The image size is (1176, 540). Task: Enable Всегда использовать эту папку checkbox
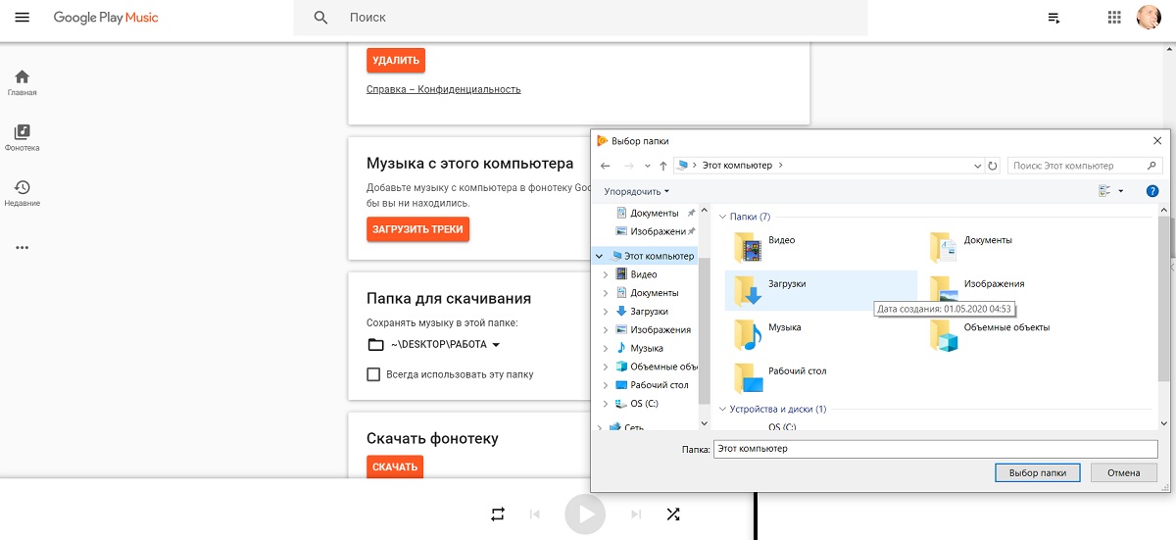point(373,374)
